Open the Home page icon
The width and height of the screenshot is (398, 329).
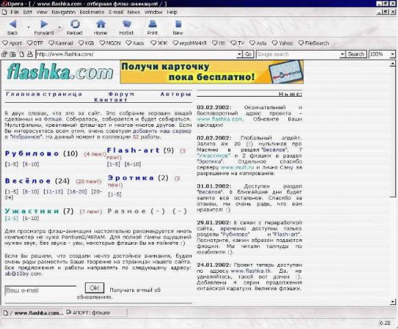click(101, 27)
